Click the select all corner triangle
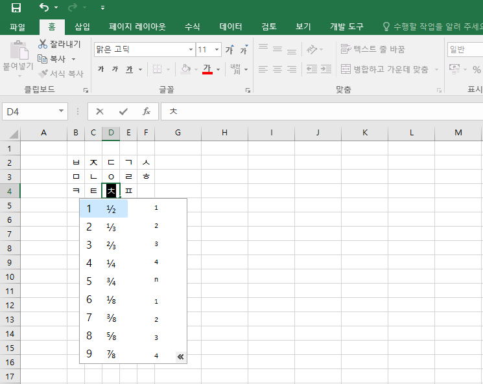The image size is (483, 384). [14, 133]
